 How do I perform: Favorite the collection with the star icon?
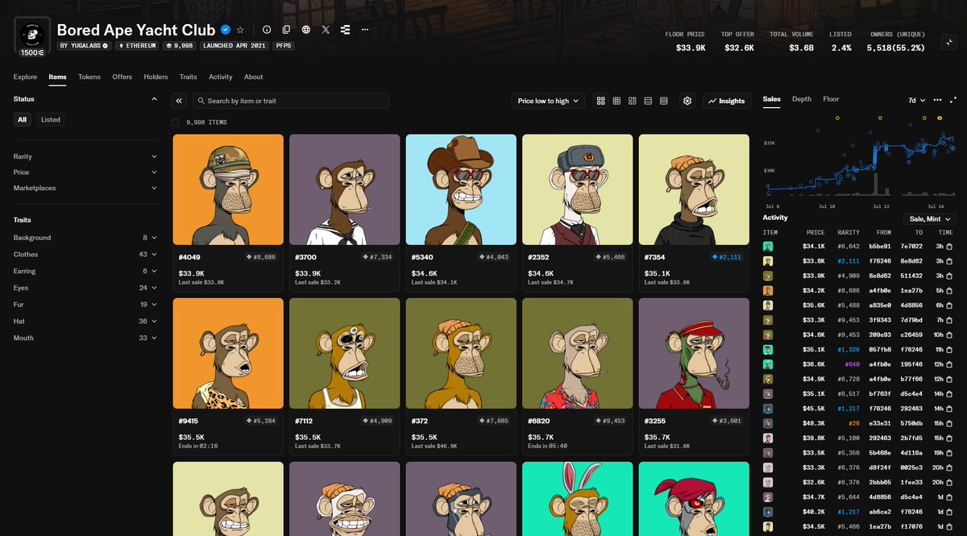click(x=240, y=30)
